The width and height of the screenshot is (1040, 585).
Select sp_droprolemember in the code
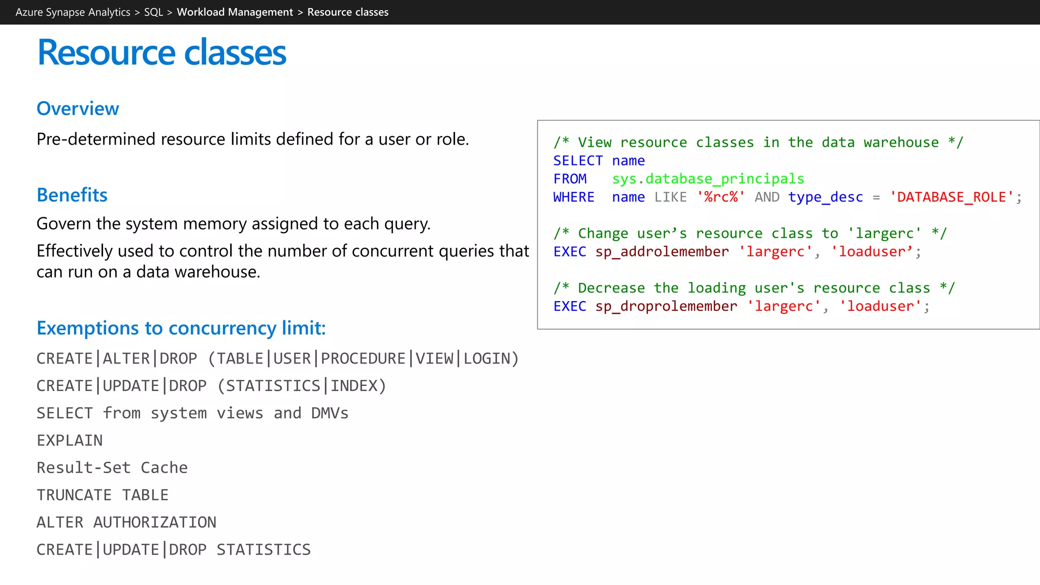(666, 306)
